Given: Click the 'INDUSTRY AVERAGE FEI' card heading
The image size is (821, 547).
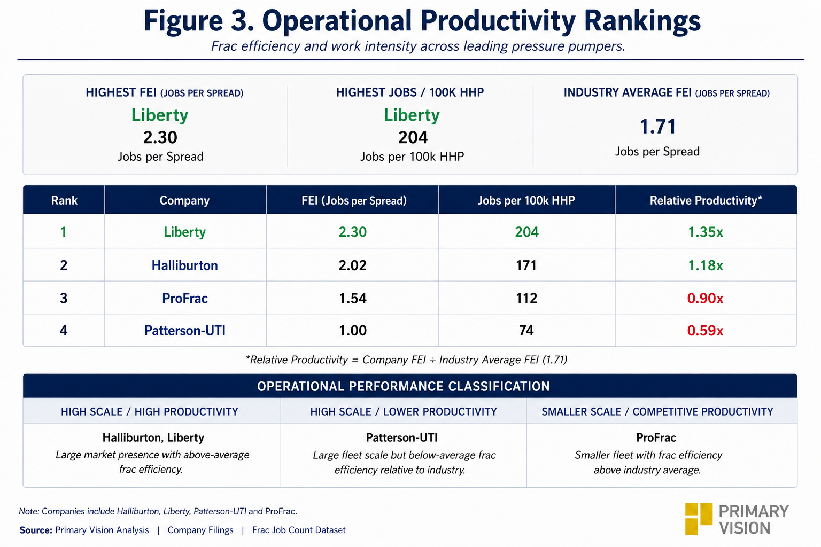Looking at the screenshot, I should pos(667,92).
